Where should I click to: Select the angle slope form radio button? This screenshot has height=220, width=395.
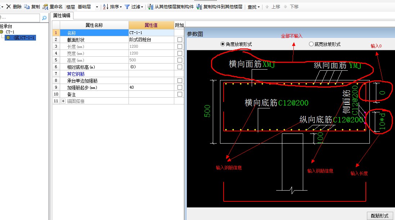(223, 44)
